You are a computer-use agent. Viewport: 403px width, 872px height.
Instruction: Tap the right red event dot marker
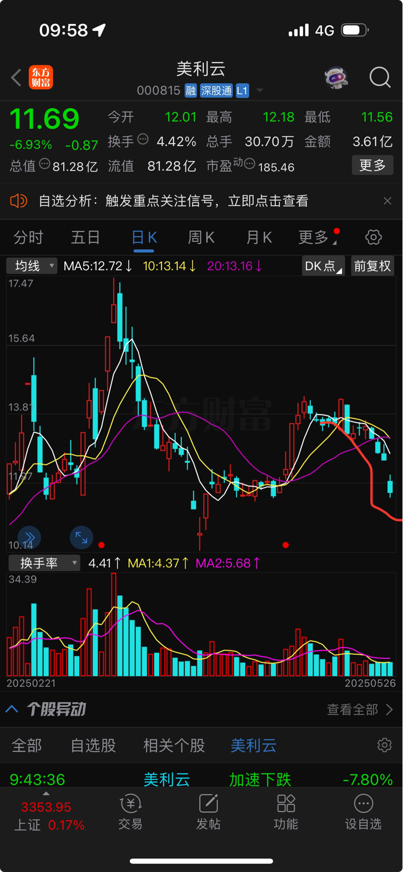click(x=286, y=545)
